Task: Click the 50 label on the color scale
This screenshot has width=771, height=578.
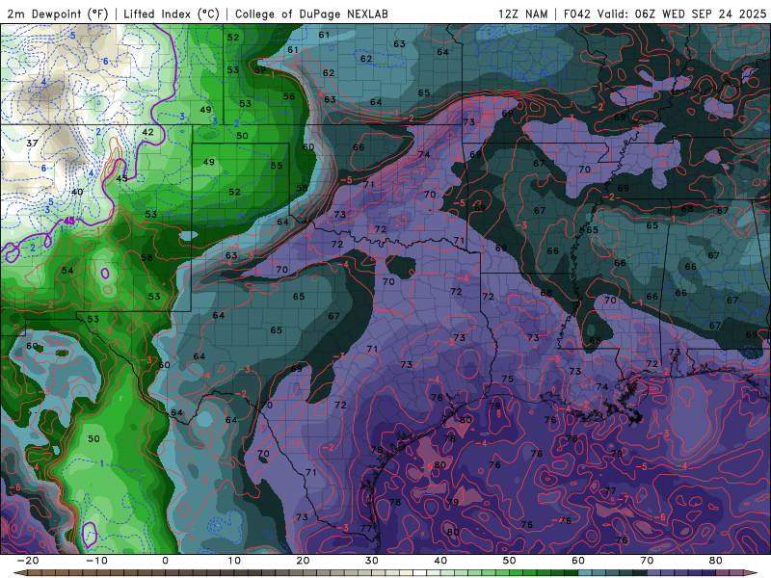Action: 510,561
